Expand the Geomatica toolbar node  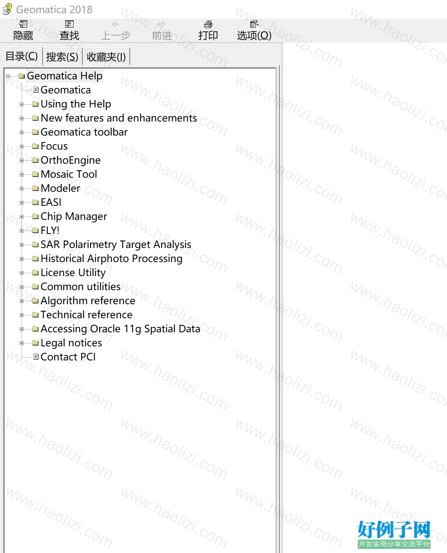(x=21, y=132)
